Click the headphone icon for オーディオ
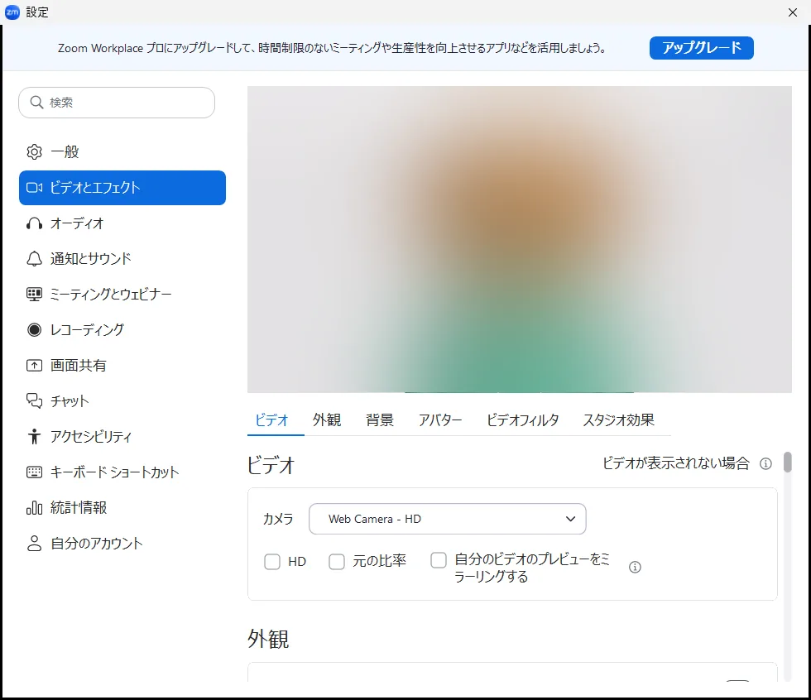The image size is (811, 700). point(34,223)
